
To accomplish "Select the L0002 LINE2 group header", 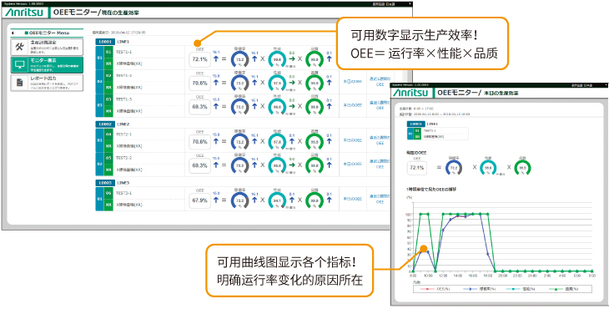I will pyautogui.click(x=113, y=124).
